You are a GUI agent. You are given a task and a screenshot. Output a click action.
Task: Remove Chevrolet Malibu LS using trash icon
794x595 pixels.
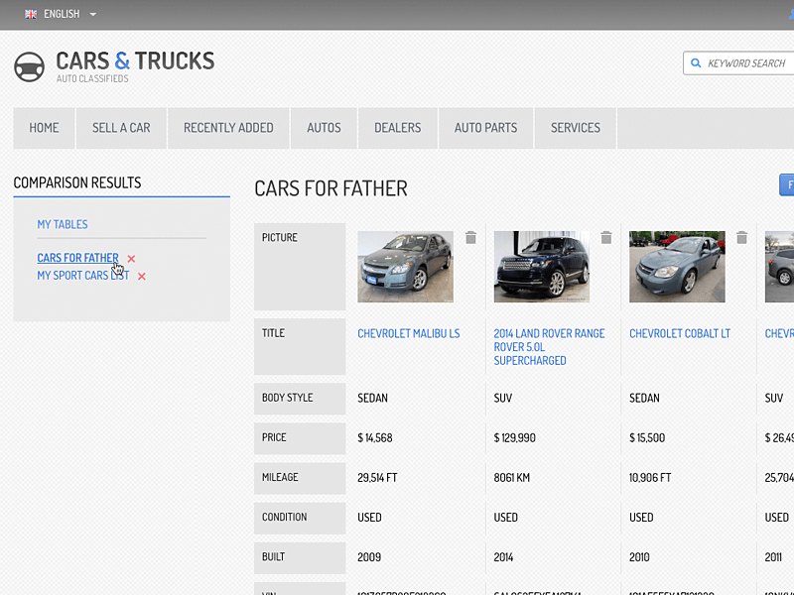(x=470, y=237)
